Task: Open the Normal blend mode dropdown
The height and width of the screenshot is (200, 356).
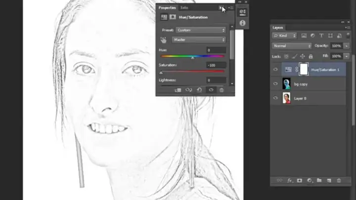Action: pyautogui.click(x=292, y=46)
